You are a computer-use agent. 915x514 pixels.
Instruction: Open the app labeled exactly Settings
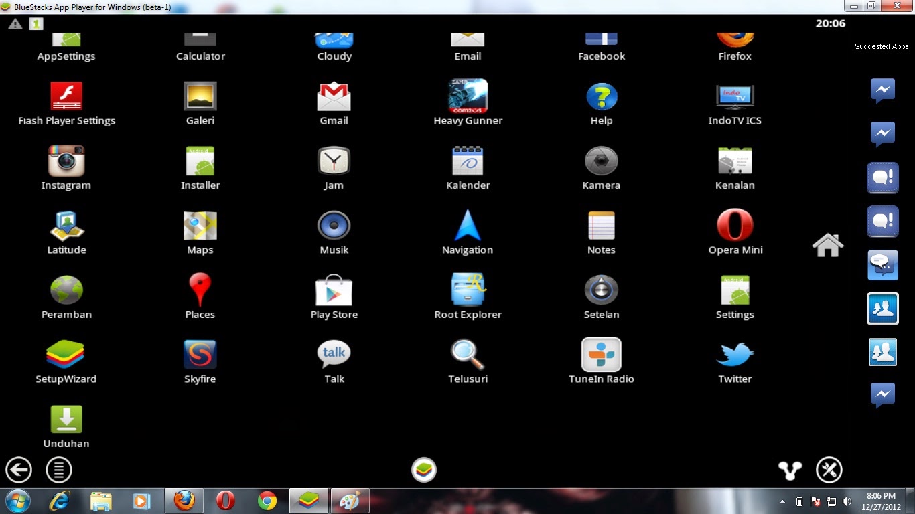tap(735, 290)
